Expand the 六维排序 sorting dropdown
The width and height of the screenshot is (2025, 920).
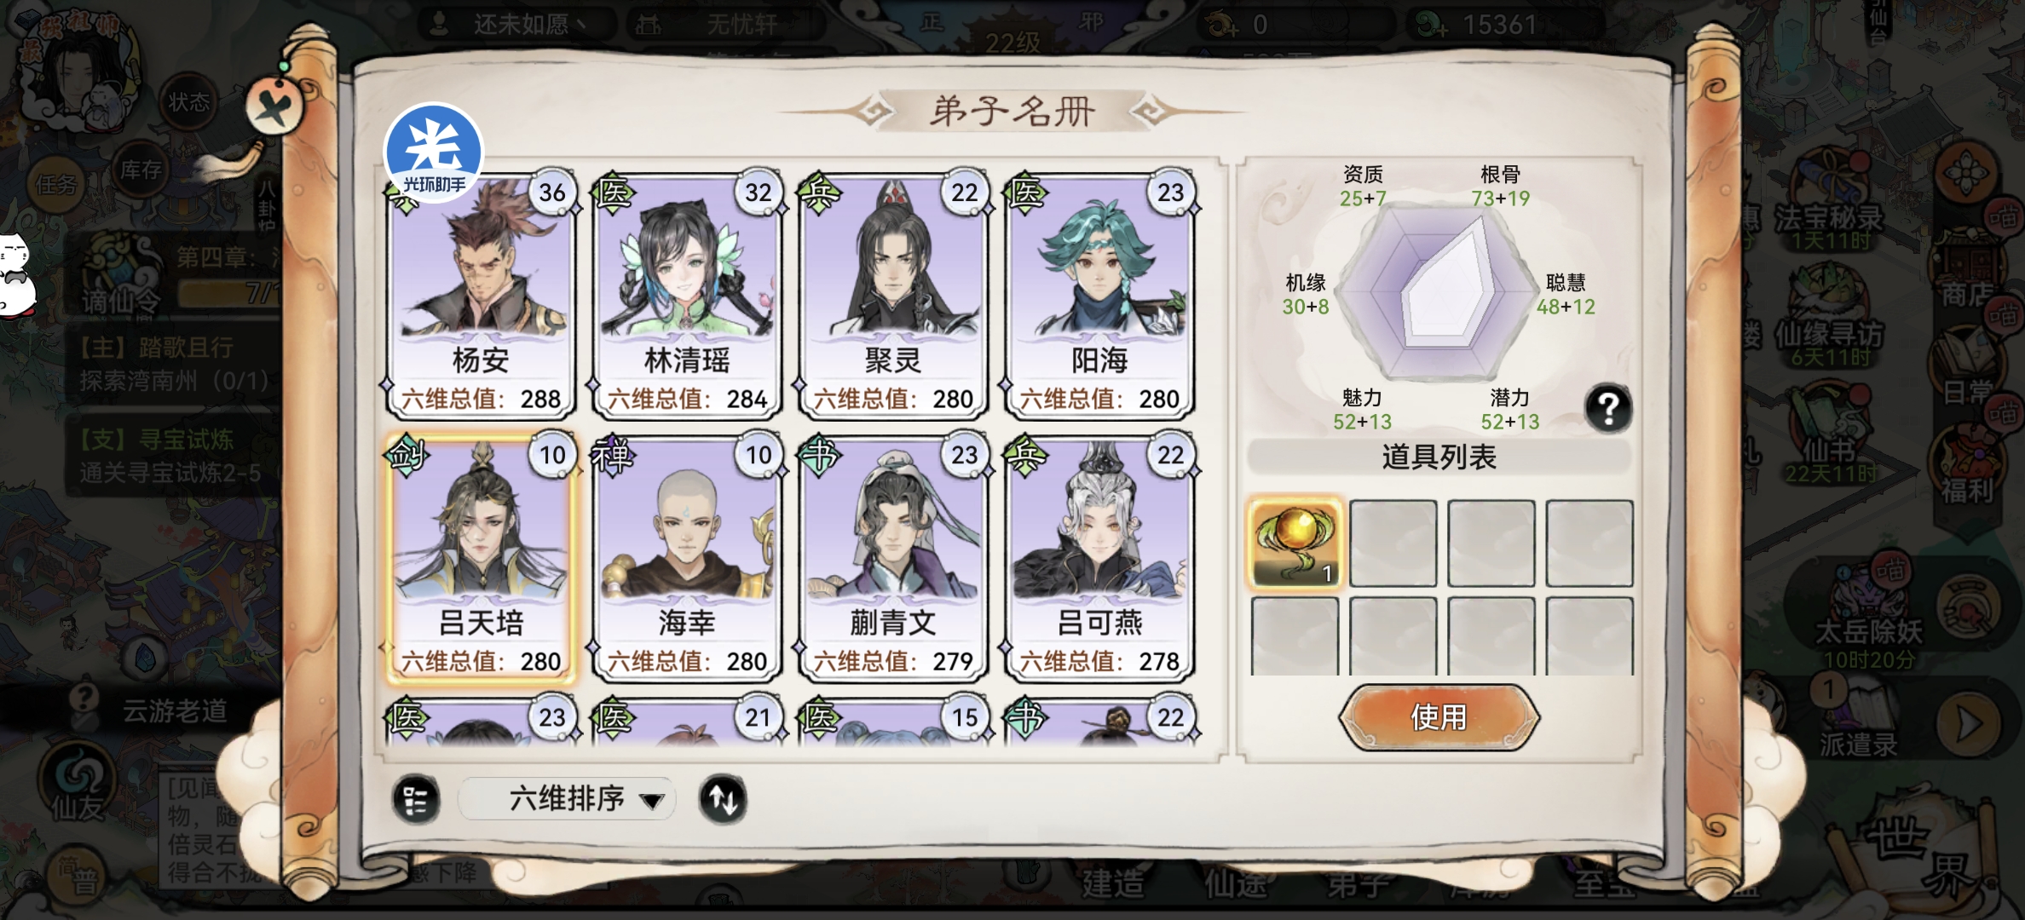(568, 800)
